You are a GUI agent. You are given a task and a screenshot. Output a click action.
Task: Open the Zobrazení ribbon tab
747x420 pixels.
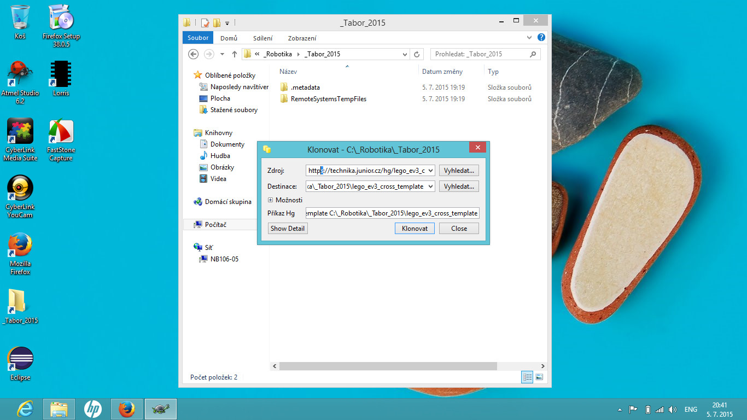[302, 38]
